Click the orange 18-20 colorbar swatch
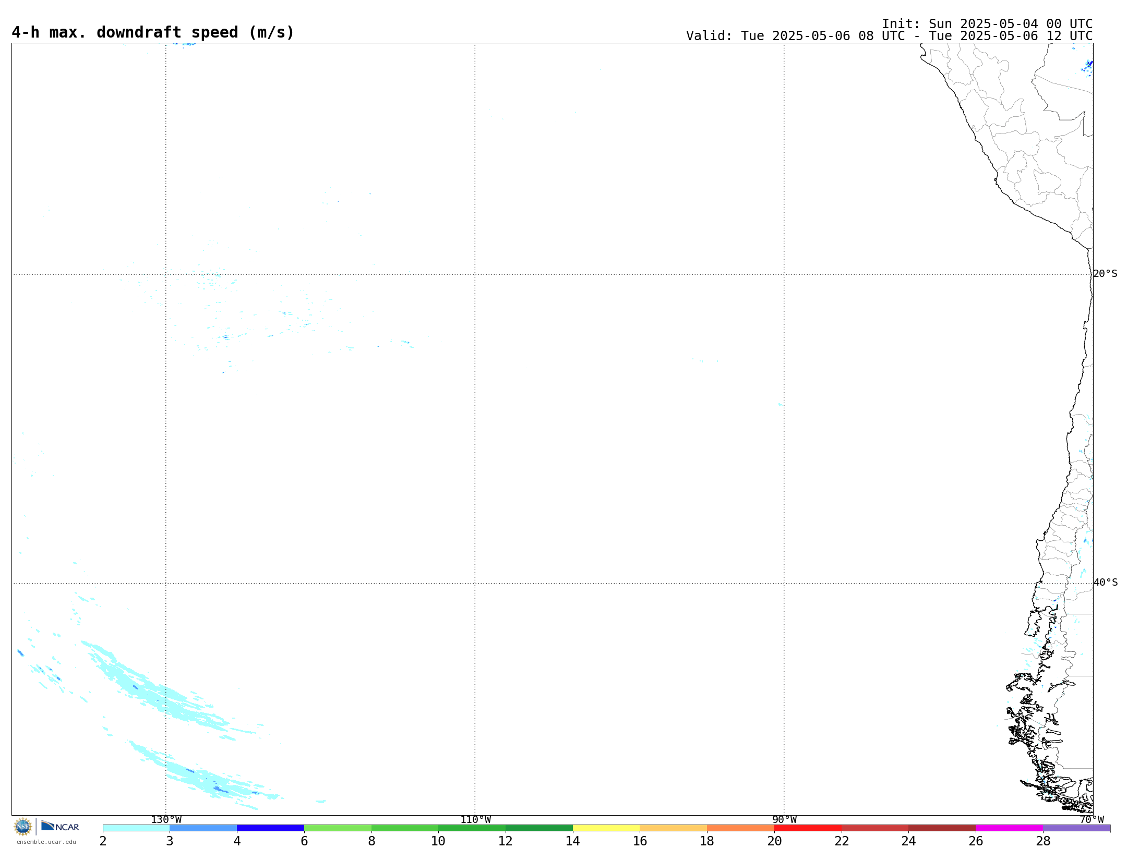The width and height of the screenshot is (1127, 848). (741, 828)
